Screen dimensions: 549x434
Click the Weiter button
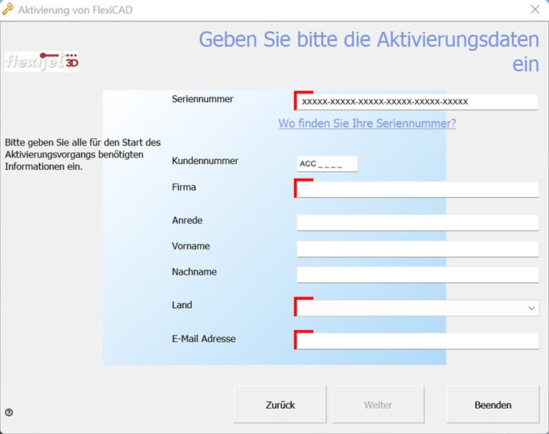[x=378, y=404]
